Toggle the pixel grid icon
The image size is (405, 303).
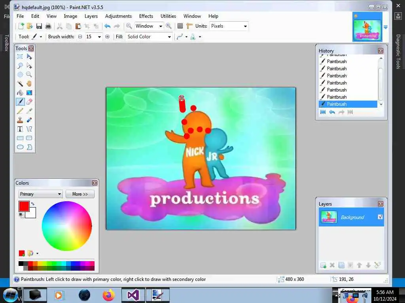tap(180, 26)
